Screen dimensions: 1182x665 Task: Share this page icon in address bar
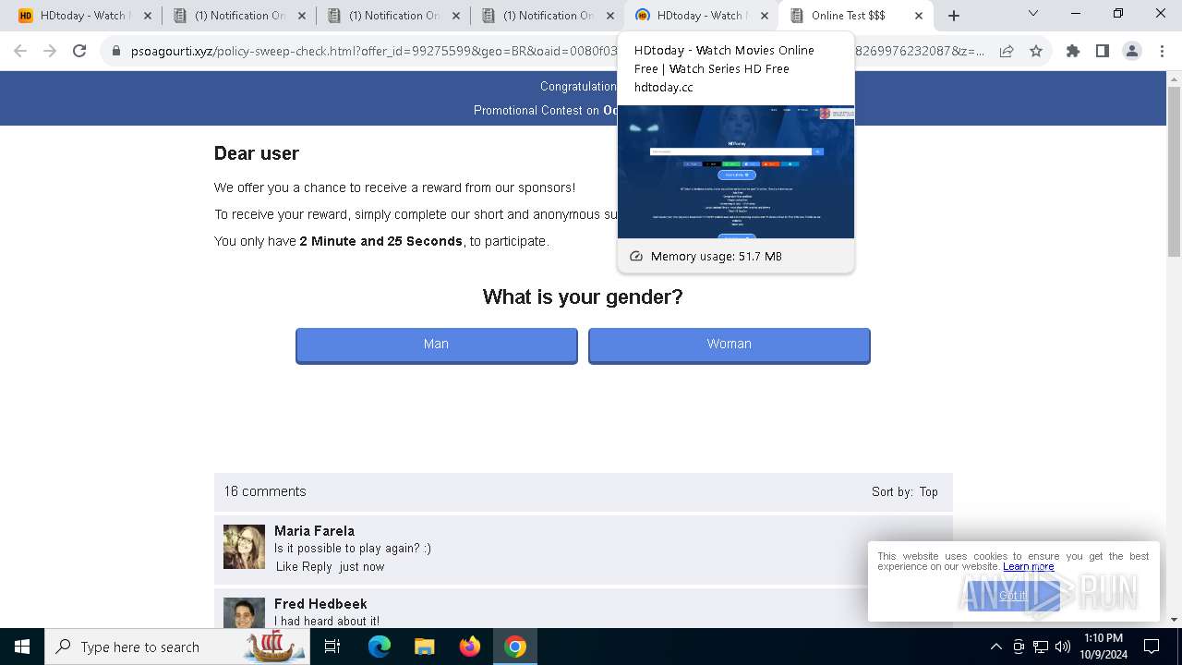tap(1007, 52)
